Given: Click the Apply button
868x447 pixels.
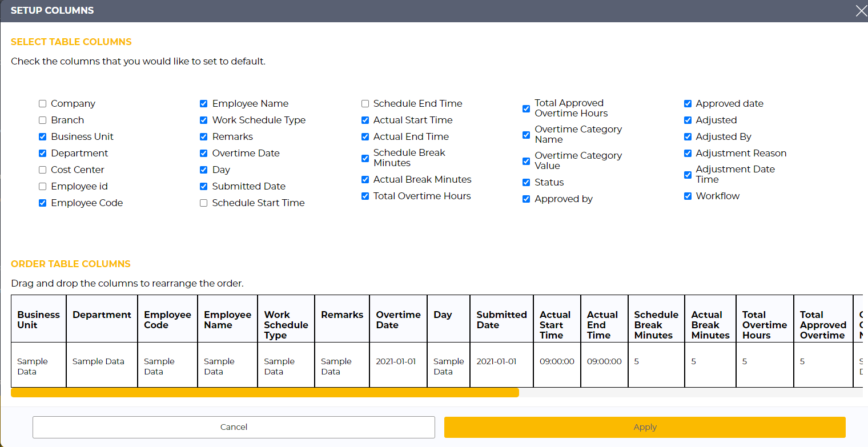Looking at the screenshot, I should 645,427.
